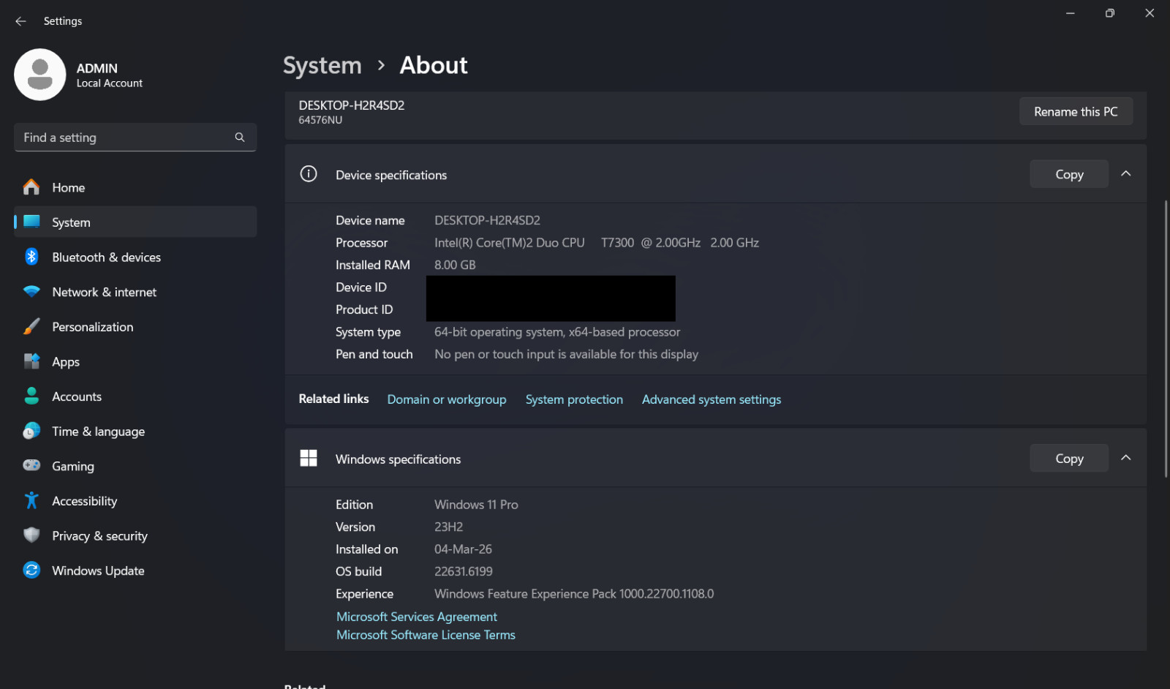Open Advanced system settings link
This screenshot has height=689, width=1170.
712,399
